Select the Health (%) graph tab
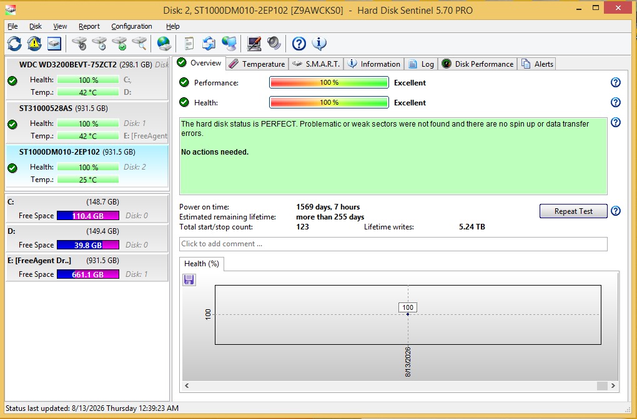Viewport: 637px width, 419px height. point(202,264)
